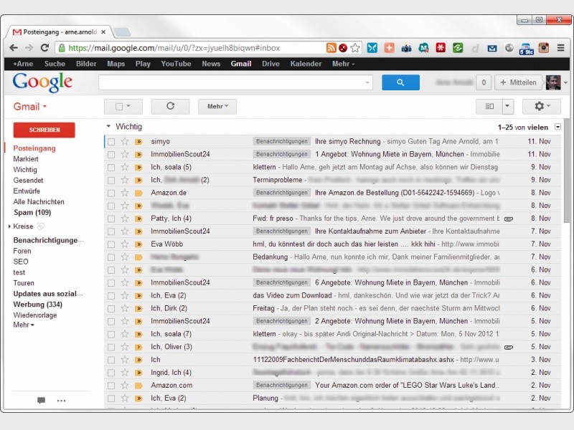Click the SCHREIBEN compose button

(x=44, y=130)
